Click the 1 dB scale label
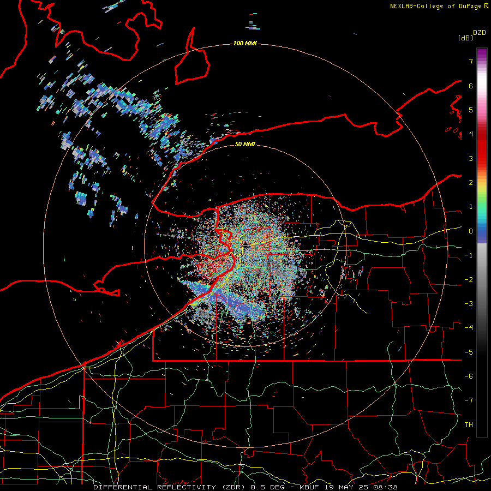Screen dimensions: 491x491 coord(471,207)
